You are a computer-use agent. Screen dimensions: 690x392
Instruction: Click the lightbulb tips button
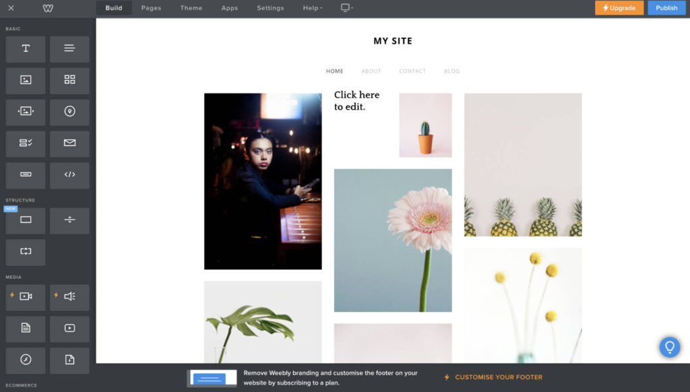(669, 347)
